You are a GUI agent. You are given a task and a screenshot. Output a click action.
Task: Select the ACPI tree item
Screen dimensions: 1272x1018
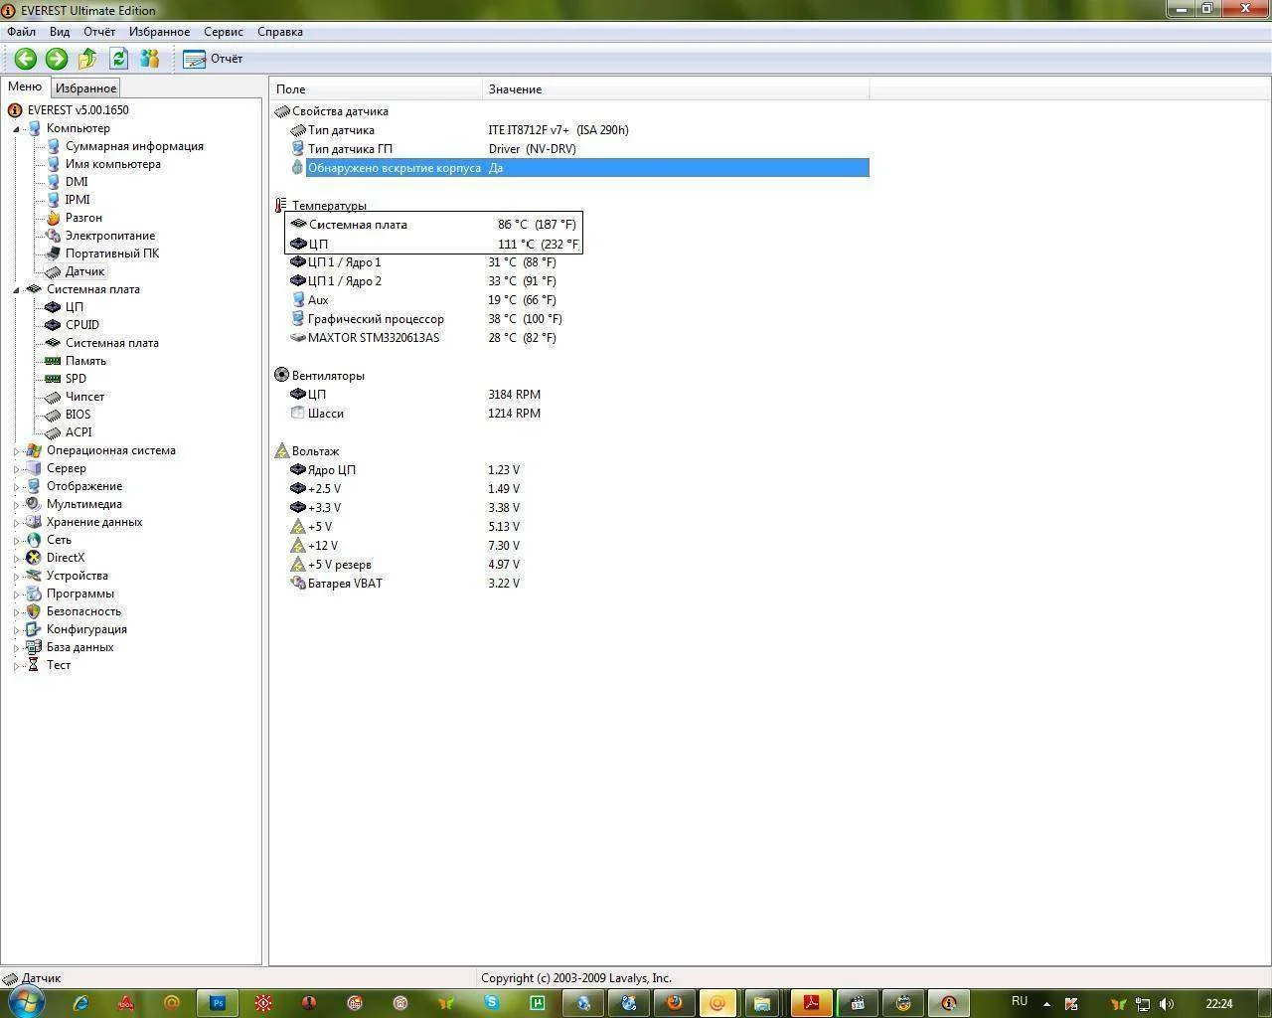(79, 432)
